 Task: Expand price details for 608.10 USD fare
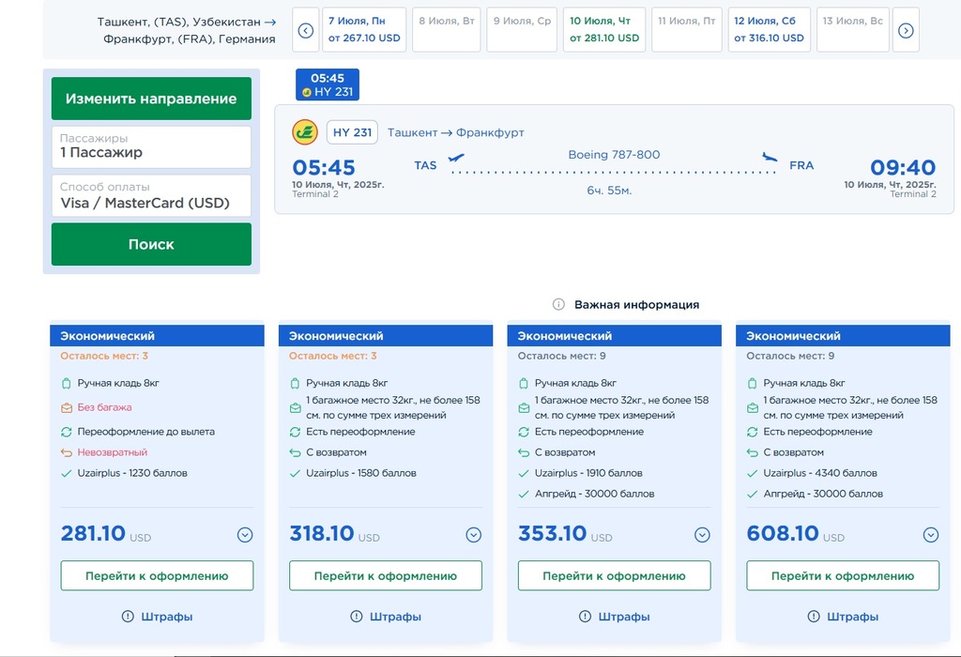pos(930,535)
